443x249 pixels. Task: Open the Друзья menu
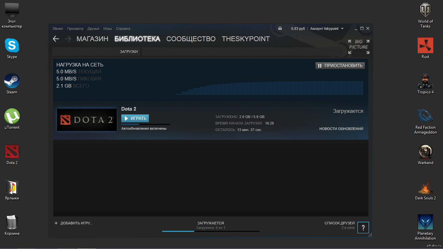pos(93,29)
